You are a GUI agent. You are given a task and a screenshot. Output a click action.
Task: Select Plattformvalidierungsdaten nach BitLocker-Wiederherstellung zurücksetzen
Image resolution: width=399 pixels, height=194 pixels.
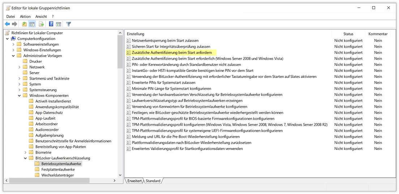[x=192, y=143]
